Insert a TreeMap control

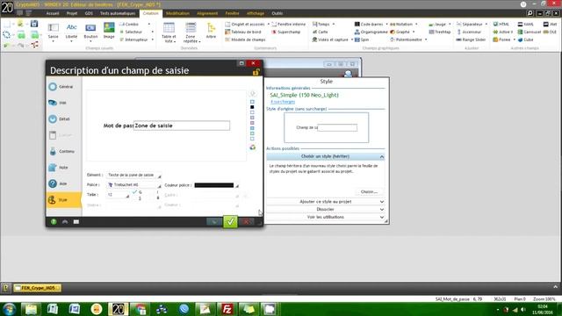point(440,32)
